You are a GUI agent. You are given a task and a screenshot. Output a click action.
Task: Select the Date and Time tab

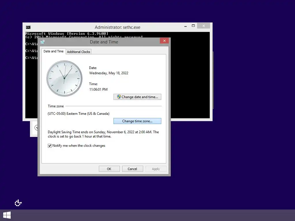53,51
